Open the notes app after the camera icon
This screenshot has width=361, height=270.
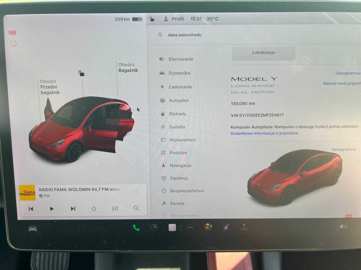pos(172,228)
